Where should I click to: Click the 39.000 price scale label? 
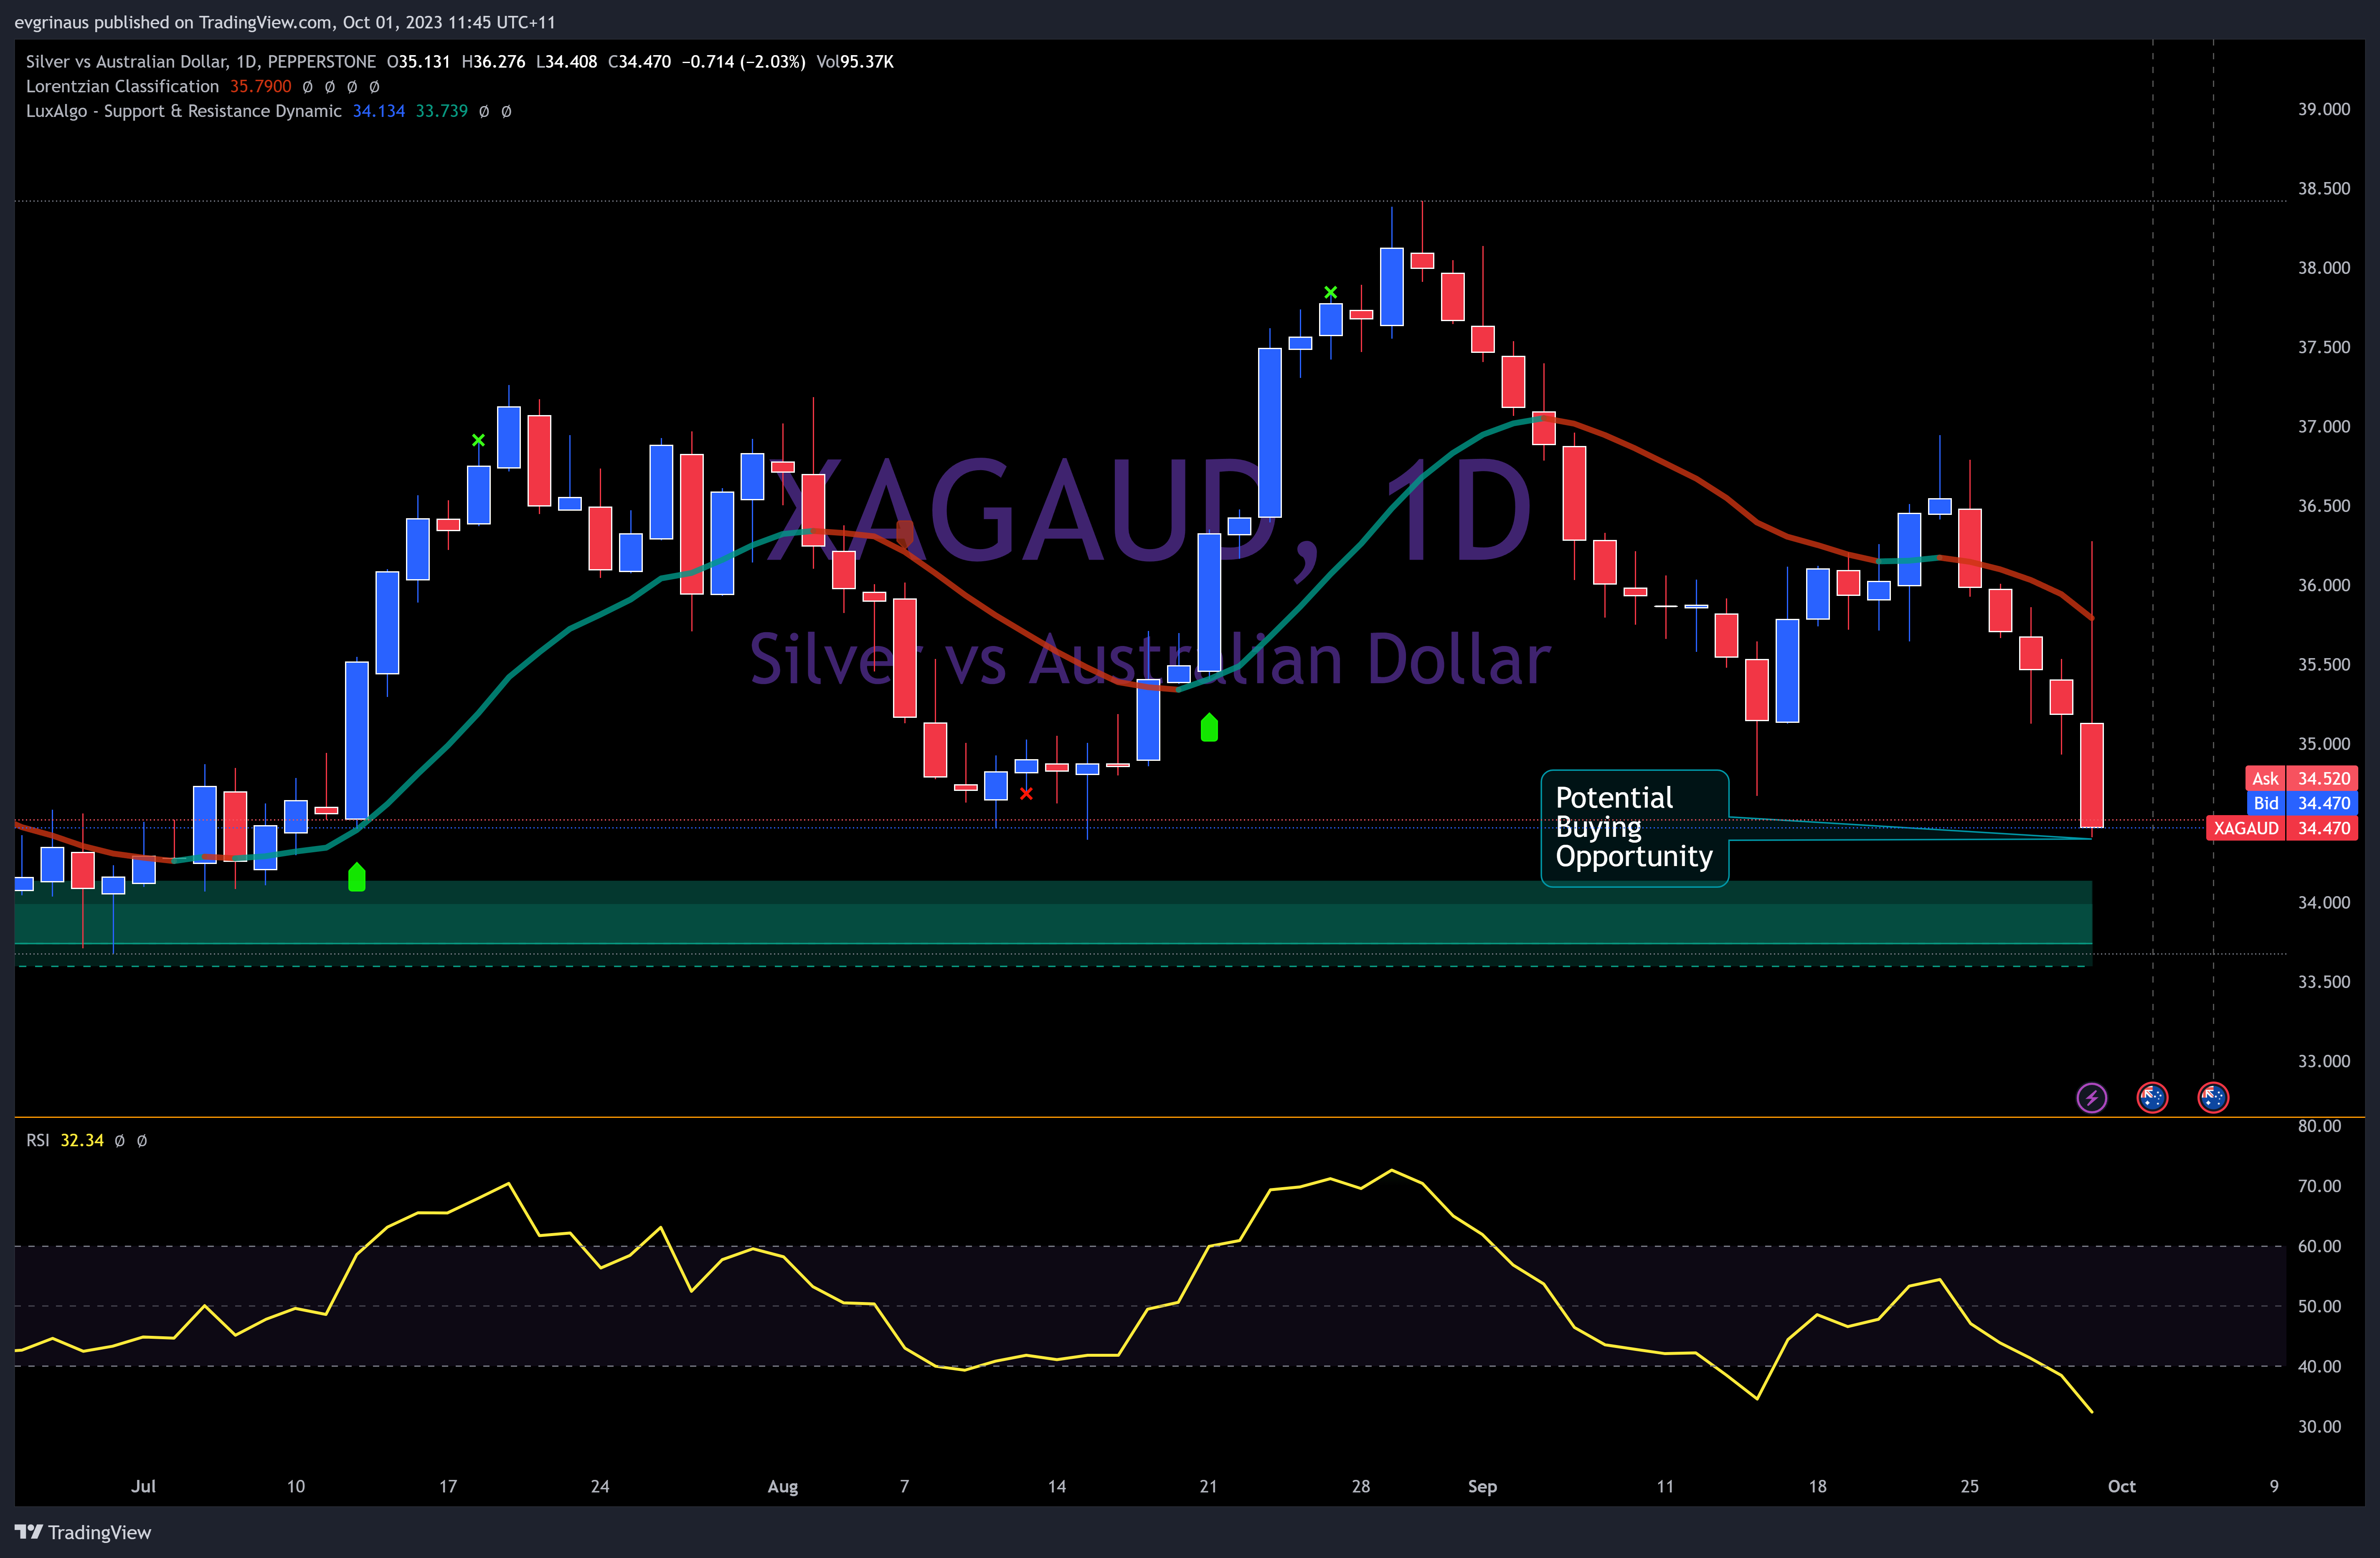pyautogui.click(x=2324, y=109)
